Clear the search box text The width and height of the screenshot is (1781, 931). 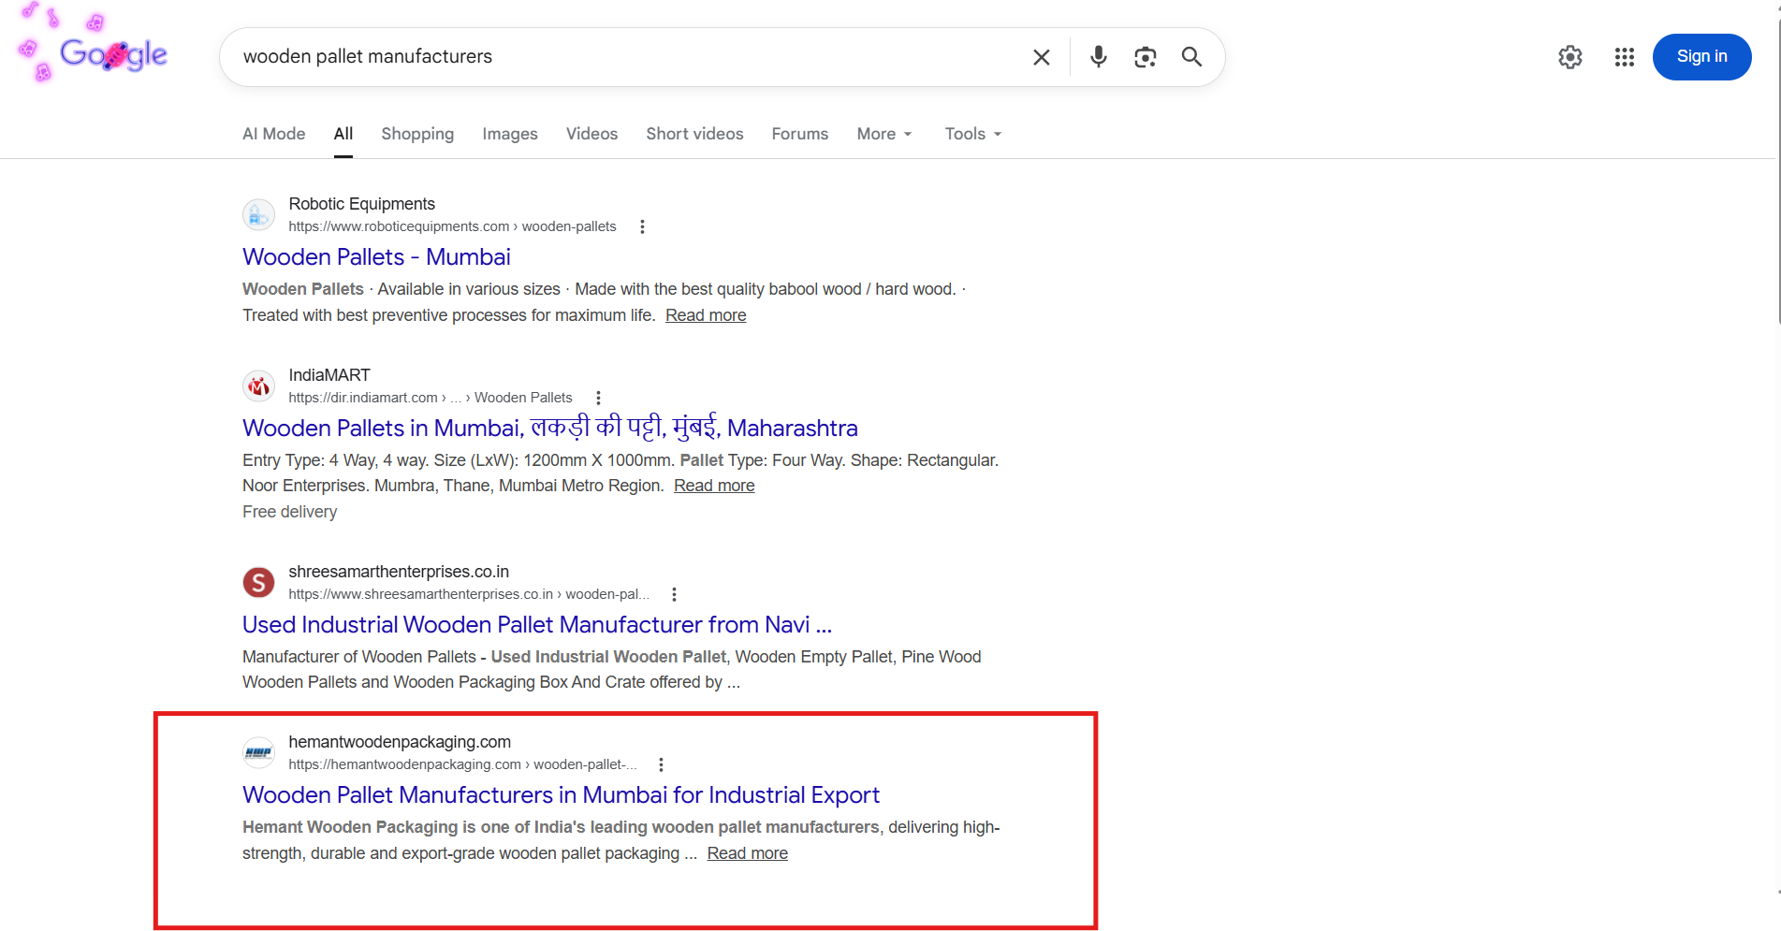pyautogui.click(x=1041, y=57)
